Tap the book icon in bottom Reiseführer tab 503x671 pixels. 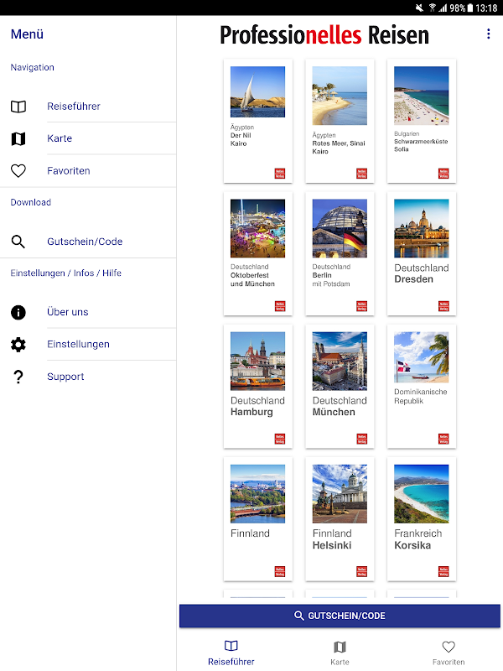231,646
